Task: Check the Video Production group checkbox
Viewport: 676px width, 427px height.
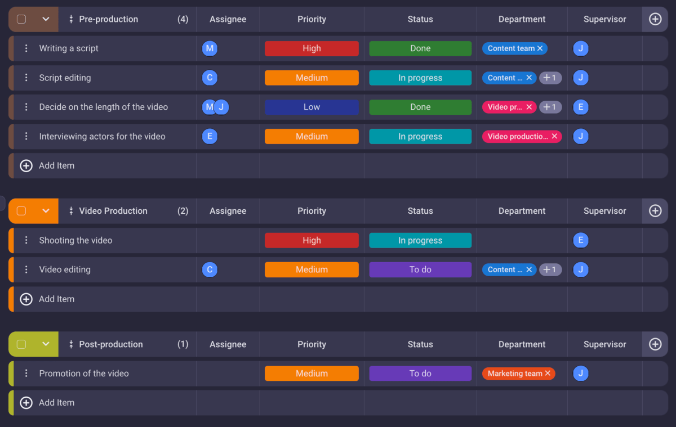Action: click(23, 210)
